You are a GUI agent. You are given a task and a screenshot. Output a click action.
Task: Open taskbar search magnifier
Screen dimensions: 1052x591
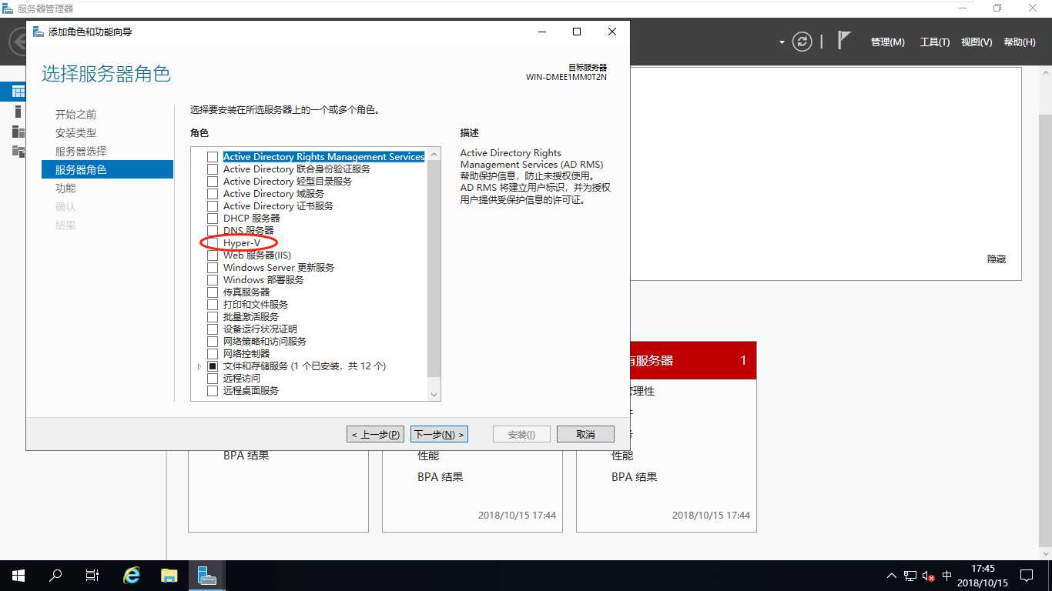click(55, 576)
